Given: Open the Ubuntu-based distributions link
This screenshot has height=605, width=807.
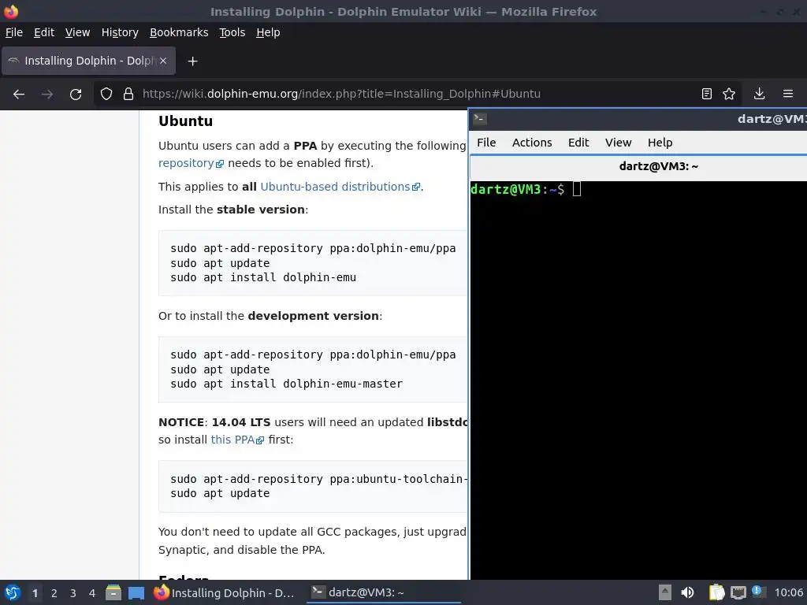Looking at the screenshot, I should 340,187.
